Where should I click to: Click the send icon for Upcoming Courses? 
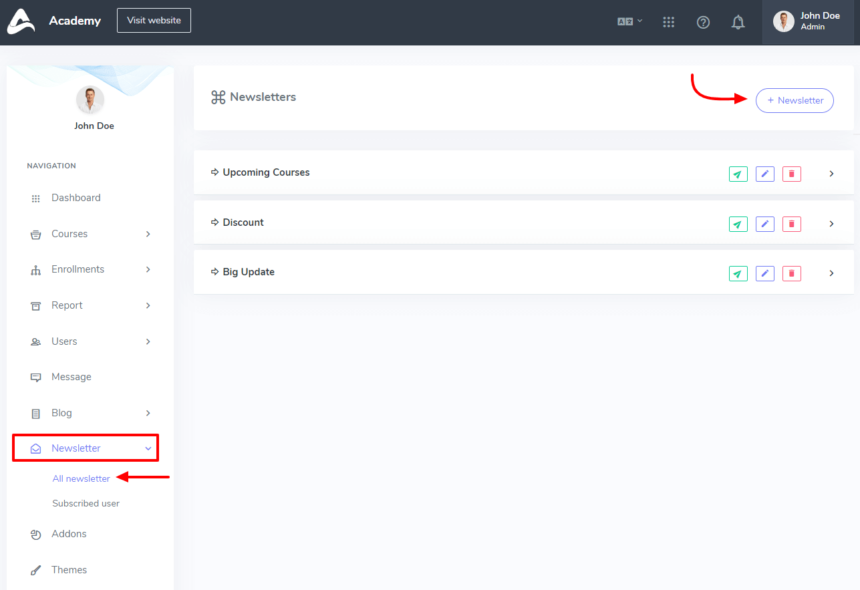[x=738, y=174]
